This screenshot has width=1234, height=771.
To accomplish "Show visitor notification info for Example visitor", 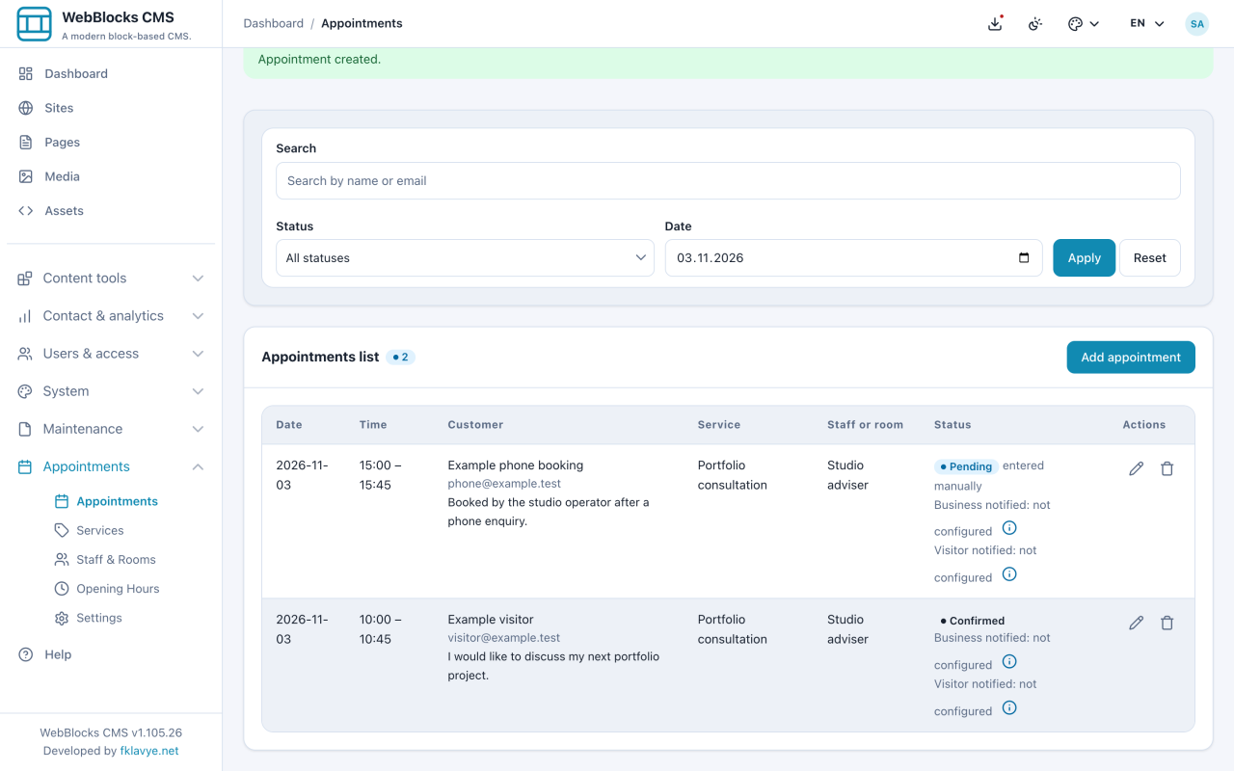I will [1009, 707].
